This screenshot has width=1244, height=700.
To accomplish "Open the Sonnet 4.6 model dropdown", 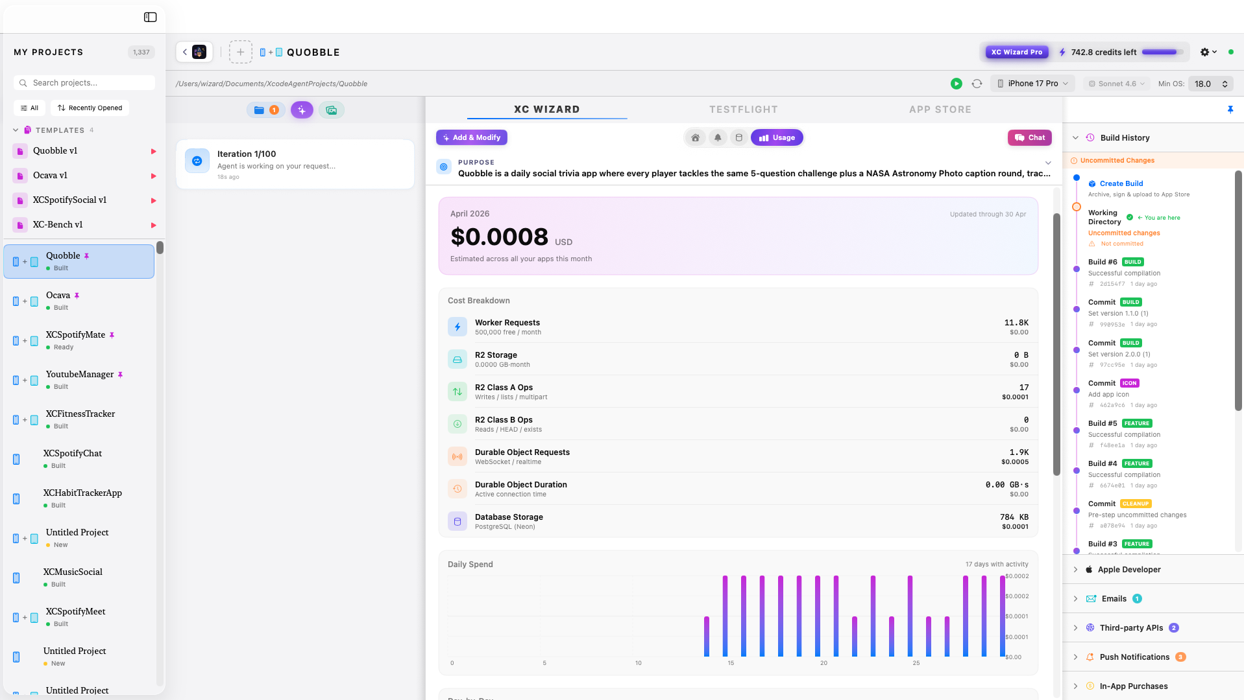I will [1116, 84].
